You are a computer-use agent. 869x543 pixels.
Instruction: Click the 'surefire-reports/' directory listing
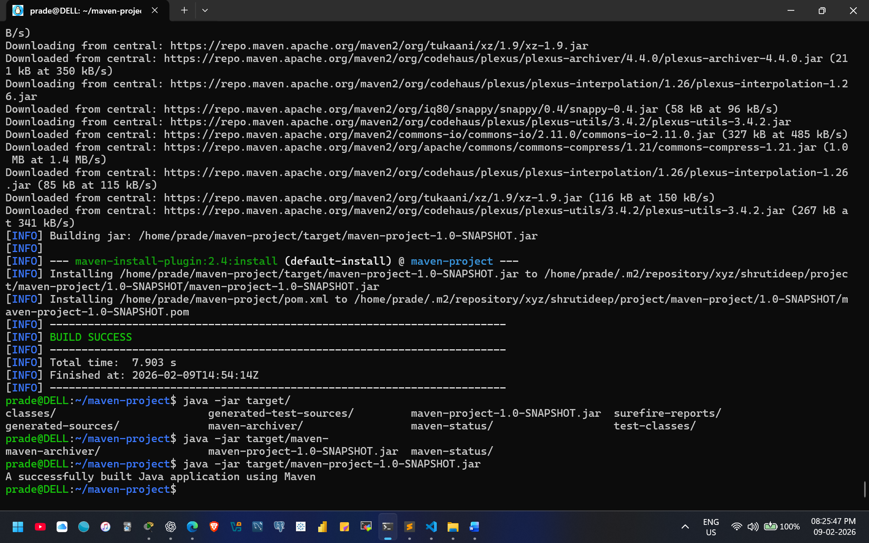tap(667, 413)
